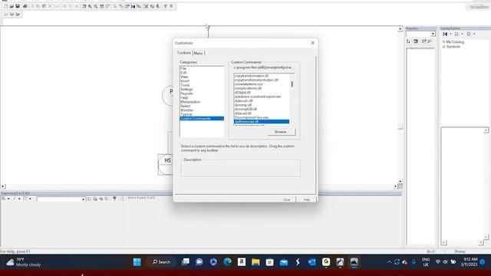Open Outlook from the taskbar
The height and width of the screenshot is (276, 491).
coord(312,262)
